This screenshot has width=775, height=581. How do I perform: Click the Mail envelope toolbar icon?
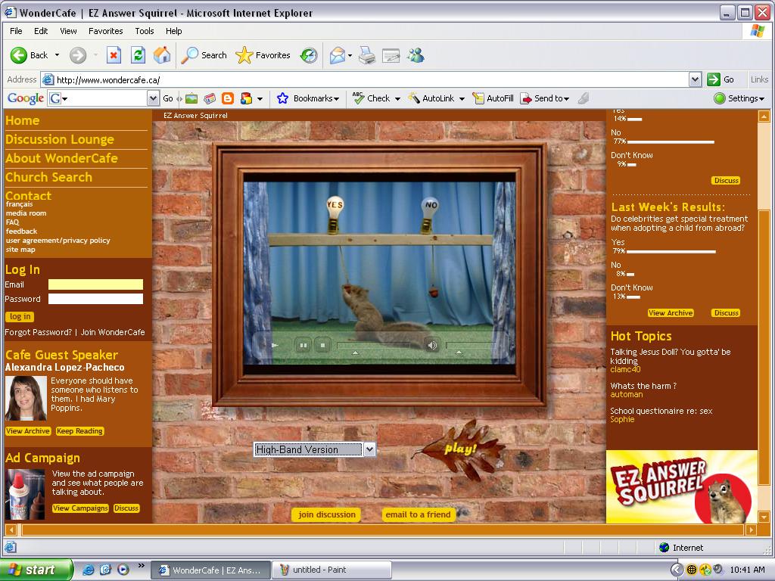click(x=337, y=55)
